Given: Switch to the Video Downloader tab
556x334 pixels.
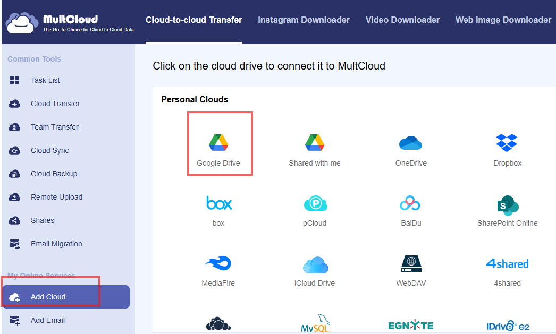Looking at the screenshot, I should click(402, 20).
